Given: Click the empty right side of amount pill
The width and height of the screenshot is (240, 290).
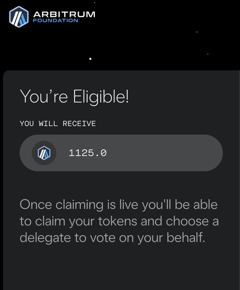Looking at the screenshot, I should tap(165, 153).
